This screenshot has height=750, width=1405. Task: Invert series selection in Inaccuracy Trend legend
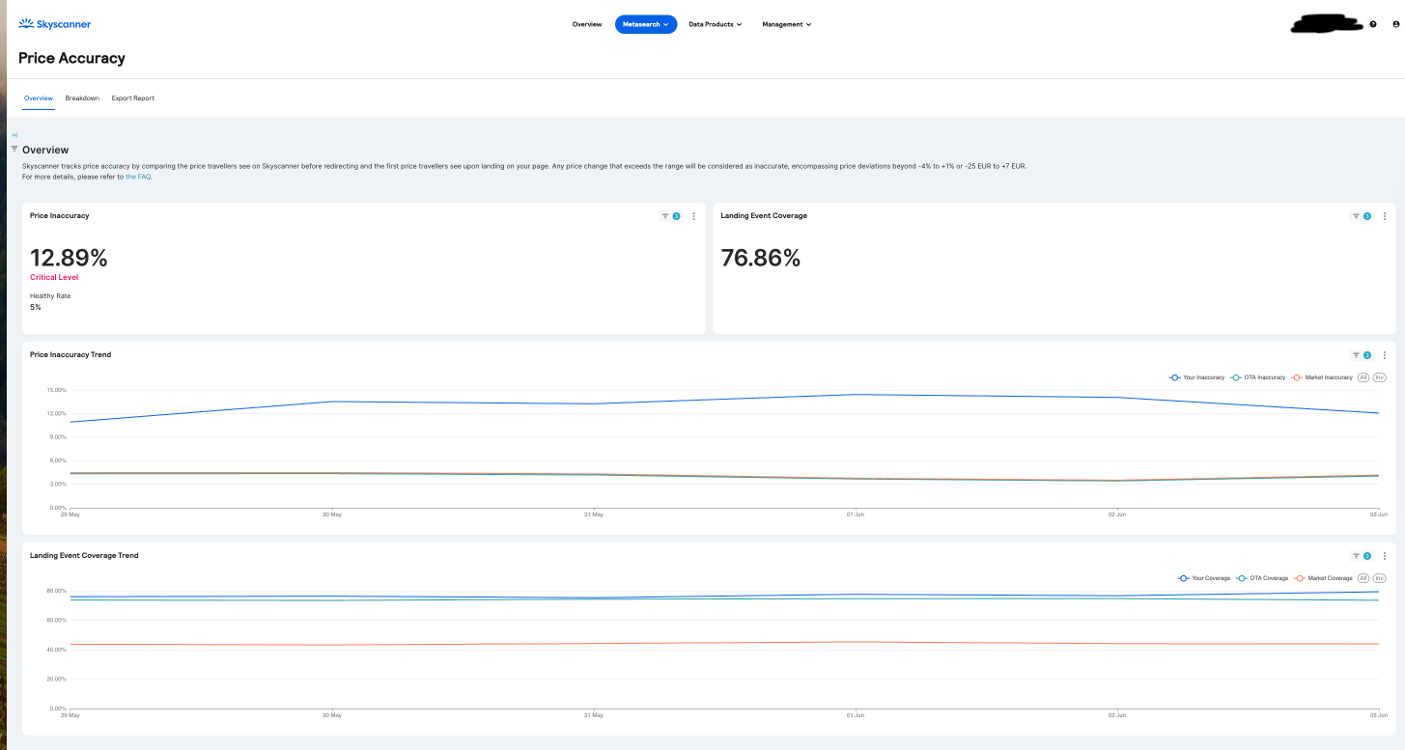pyautogui.click(x=1380, y=377)
